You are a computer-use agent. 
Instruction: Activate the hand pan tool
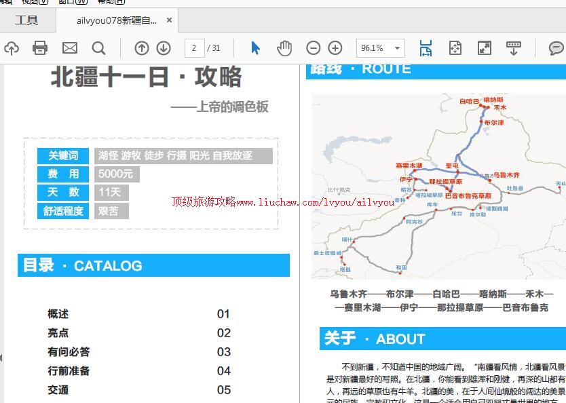coord(284,48)
